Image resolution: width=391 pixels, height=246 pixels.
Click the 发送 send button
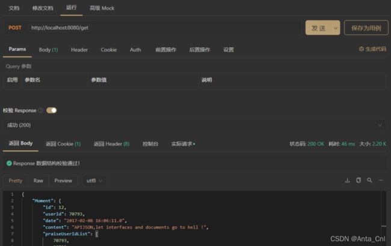pyautogui.click(x=318, y=28)
